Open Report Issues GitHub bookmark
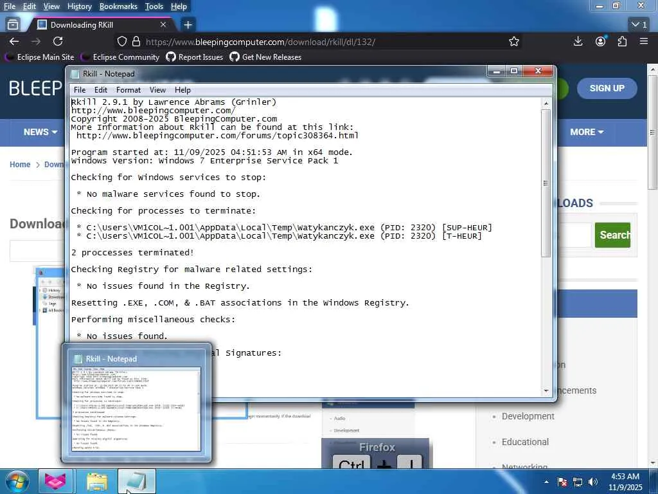Viewport: 658px width, 494px height. (x=195, y=57)
